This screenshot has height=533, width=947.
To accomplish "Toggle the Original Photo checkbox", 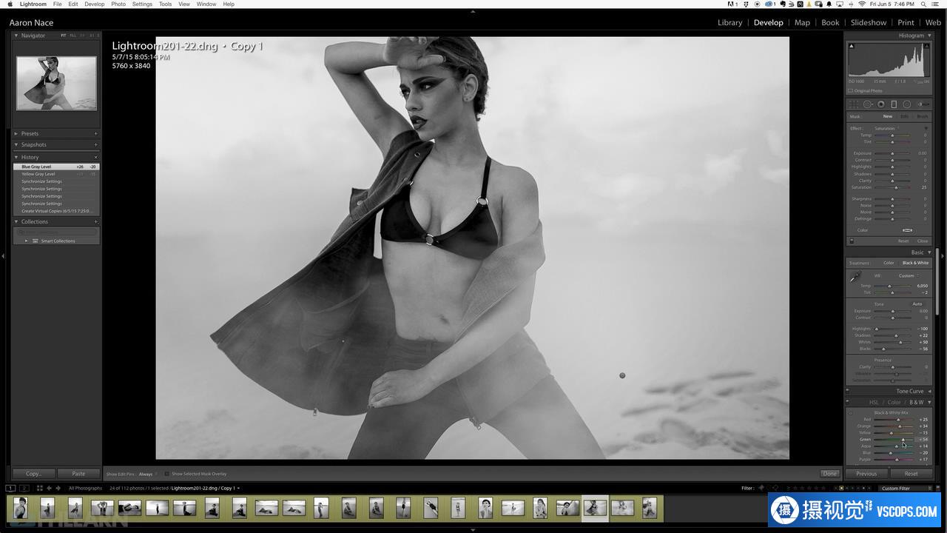I will pyautogui.click(x=851, y=91).
